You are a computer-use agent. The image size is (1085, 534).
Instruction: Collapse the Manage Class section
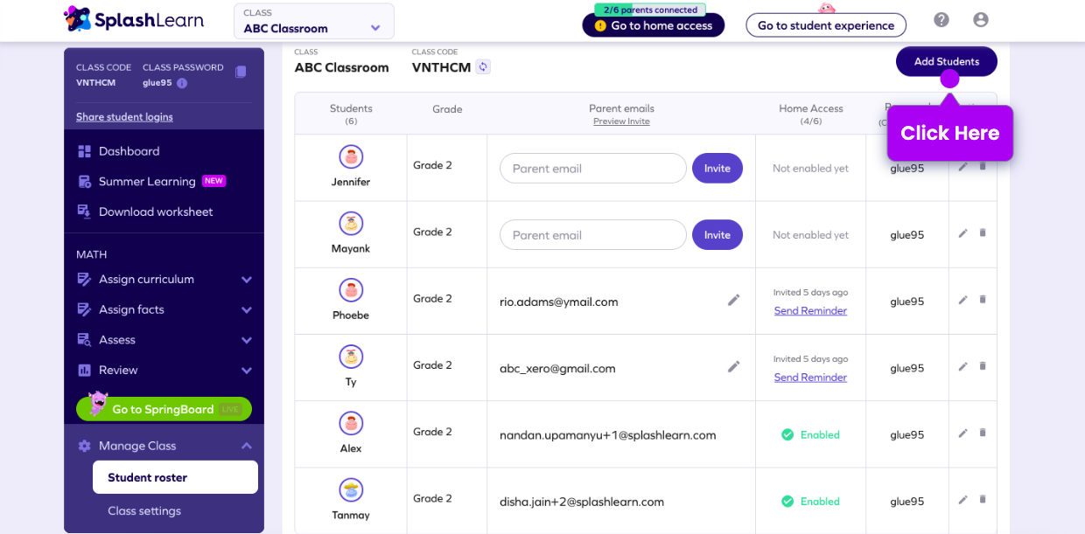click(246, 446)
